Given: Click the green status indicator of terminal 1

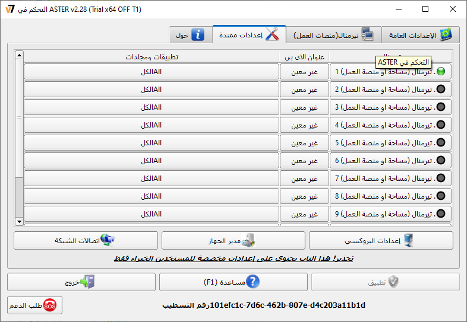Looking at the screenshot, I should point(441,71).
